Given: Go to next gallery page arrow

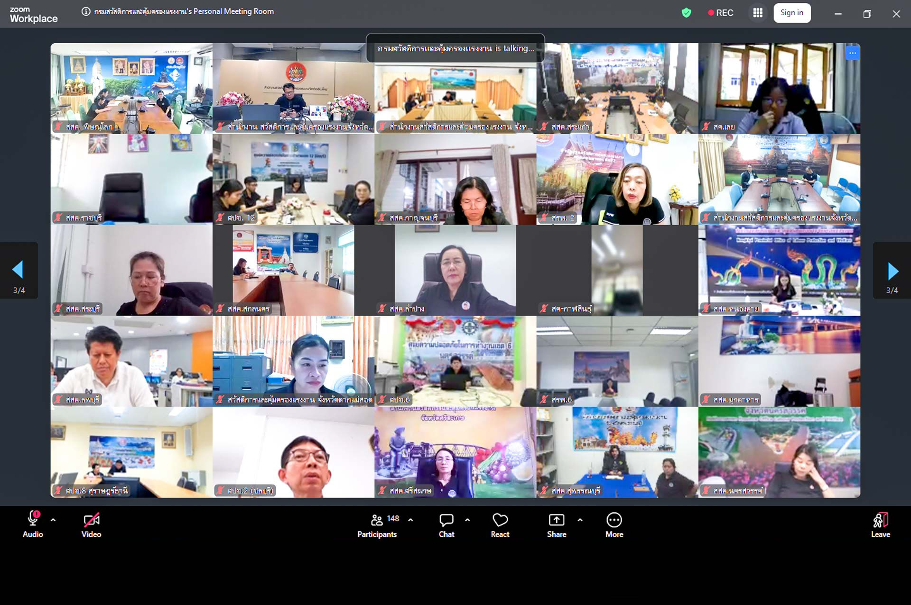Looking at the screenshot, I should coord(892,271).
